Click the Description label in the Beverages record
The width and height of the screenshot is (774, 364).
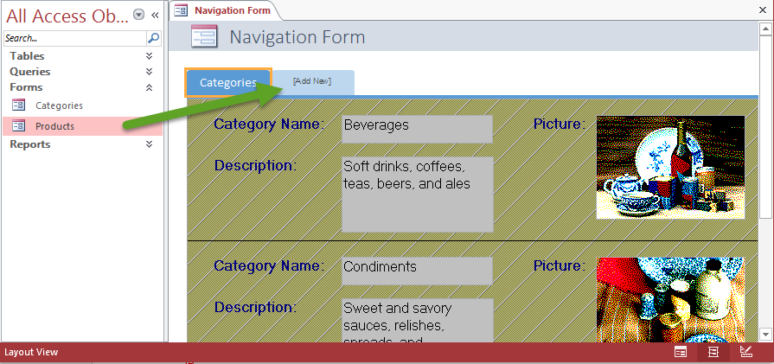tap(255, 165)
